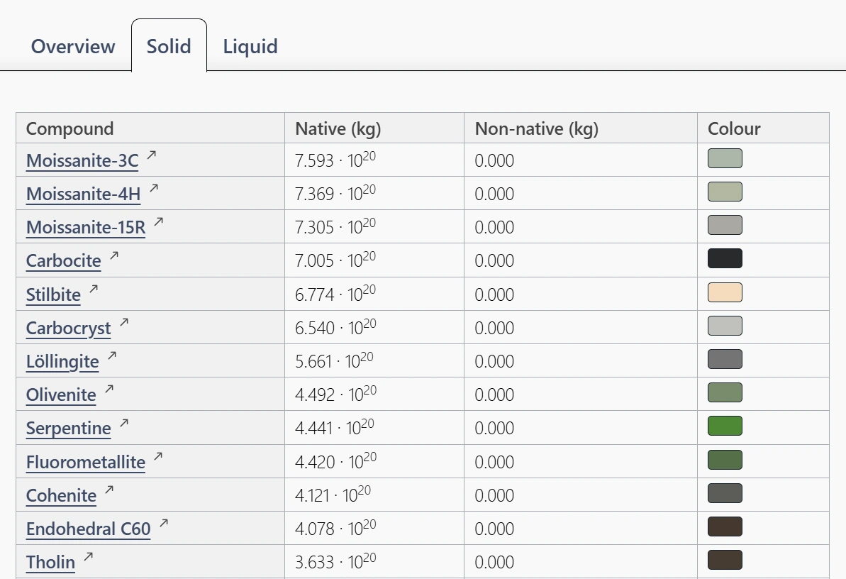
Task: Click the black Carbocite colour swatch
Action: [725, 258]
